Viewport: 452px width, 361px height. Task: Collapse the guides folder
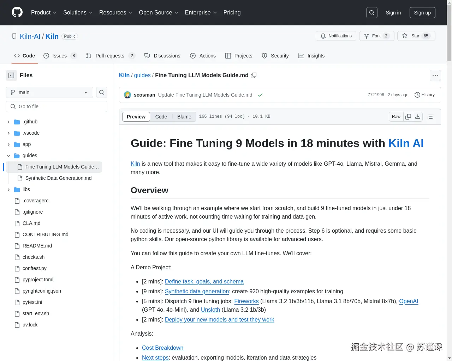[8, 155]
